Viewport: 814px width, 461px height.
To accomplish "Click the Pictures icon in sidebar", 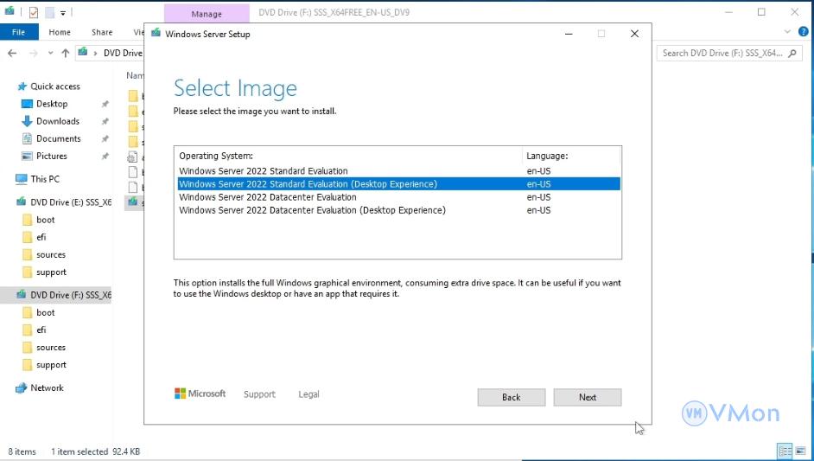I will [x=27, y=156].
